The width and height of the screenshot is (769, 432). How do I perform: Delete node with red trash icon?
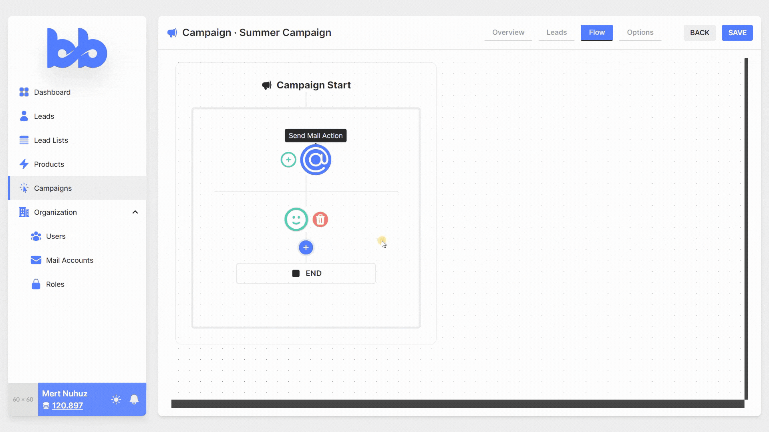pyautogui.click(x=320, y=220)
